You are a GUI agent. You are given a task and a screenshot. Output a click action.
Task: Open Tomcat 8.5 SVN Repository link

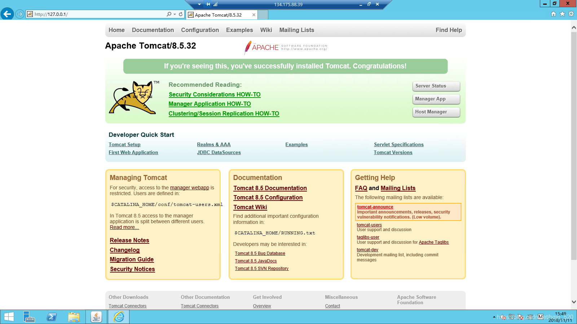pos(261,269)
